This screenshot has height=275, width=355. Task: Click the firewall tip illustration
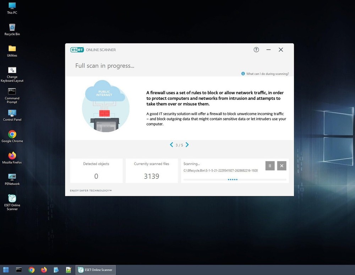pyautogui.click(x=105, y=106)
